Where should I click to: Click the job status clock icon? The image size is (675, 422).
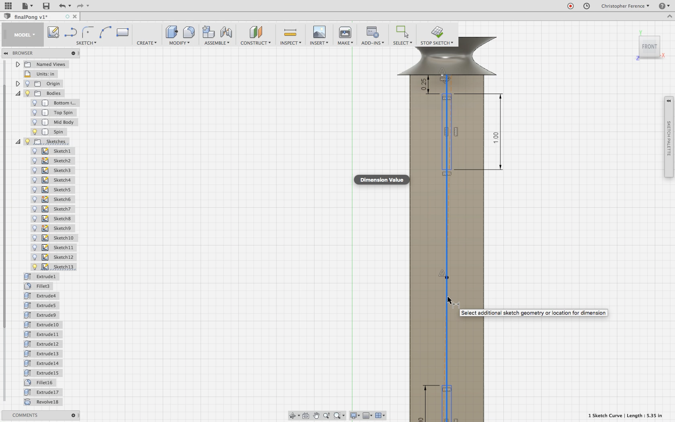(587, 6)
